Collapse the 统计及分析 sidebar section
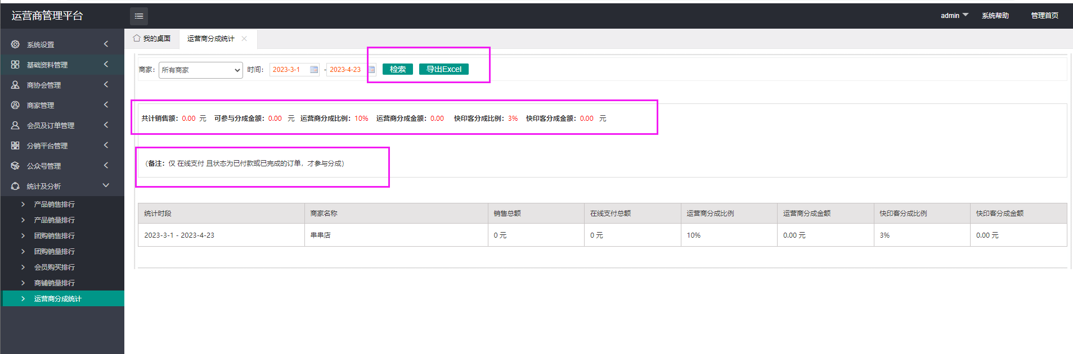1073x354 pixels. coord(106,185)
